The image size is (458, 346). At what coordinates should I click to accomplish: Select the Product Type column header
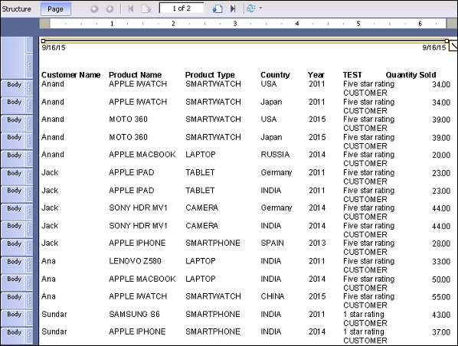(x=210, y=75)
